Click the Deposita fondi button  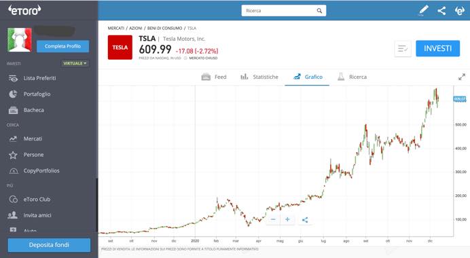(49, 245)
